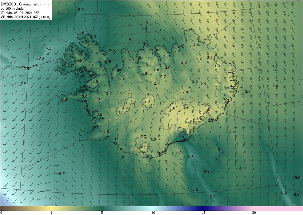Click the 5.9 value on the map

coord(213,196)
